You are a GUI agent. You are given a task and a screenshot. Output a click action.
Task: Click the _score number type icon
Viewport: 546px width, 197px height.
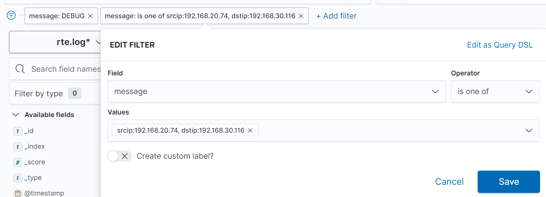tap(17, 162)
